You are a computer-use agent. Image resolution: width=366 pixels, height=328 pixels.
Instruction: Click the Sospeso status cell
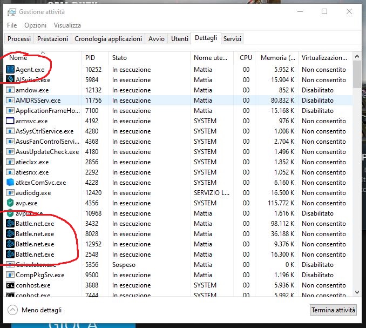click(x=124, y=265)
